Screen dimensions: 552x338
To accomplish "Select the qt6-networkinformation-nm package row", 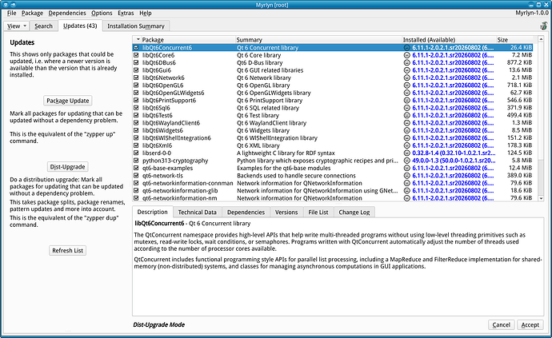I will (x=333, y=198).
